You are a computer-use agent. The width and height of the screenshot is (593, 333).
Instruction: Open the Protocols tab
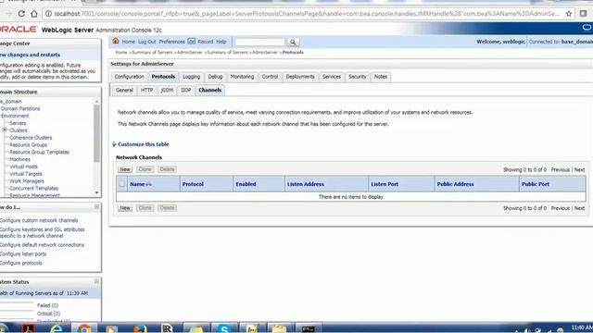[x=163, y=77]
